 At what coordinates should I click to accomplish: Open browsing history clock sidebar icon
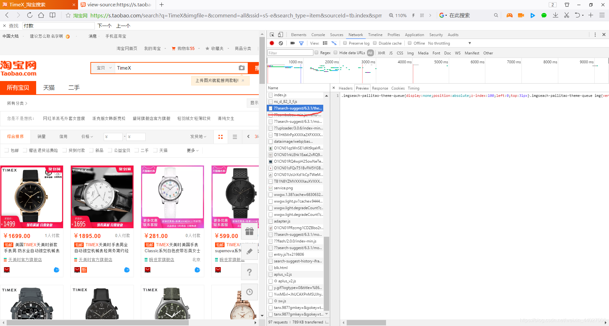coord(250,292)
